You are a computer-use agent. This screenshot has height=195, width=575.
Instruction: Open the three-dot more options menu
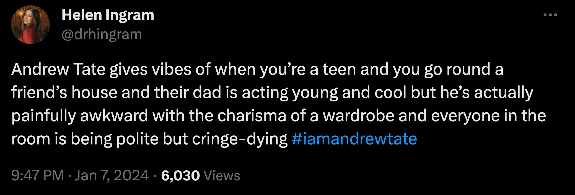coord(550,15)
